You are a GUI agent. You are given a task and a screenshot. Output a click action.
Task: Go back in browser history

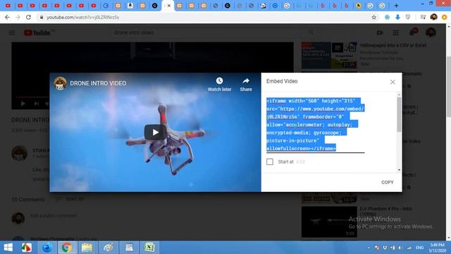[7, 17]
